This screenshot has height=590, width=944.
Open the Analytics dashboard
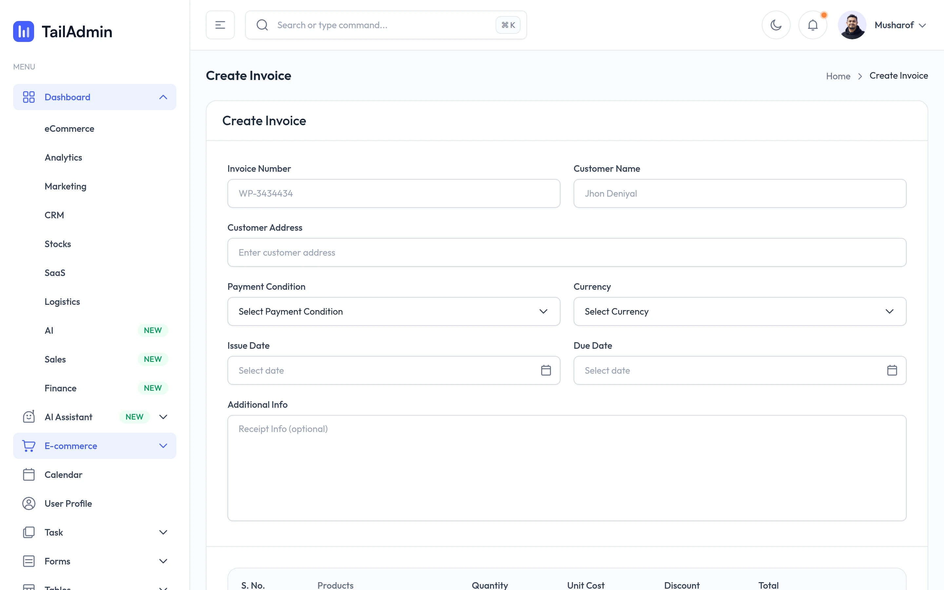(63, 158)
